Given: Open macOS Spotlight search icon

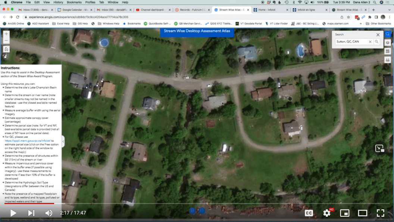Looking at the screenshot, I should click(x=375, y=2).
